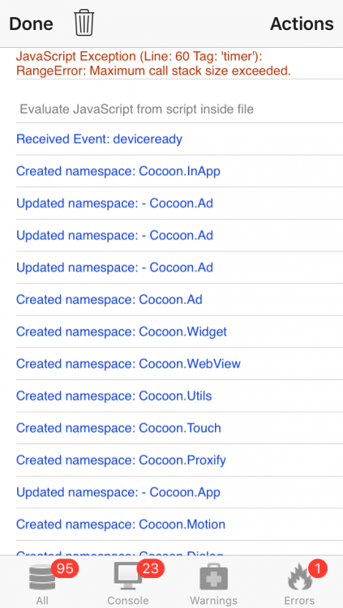Select Created namespace: Cocoon.WebView entry
Screen dimensions: 343x608
179,364
